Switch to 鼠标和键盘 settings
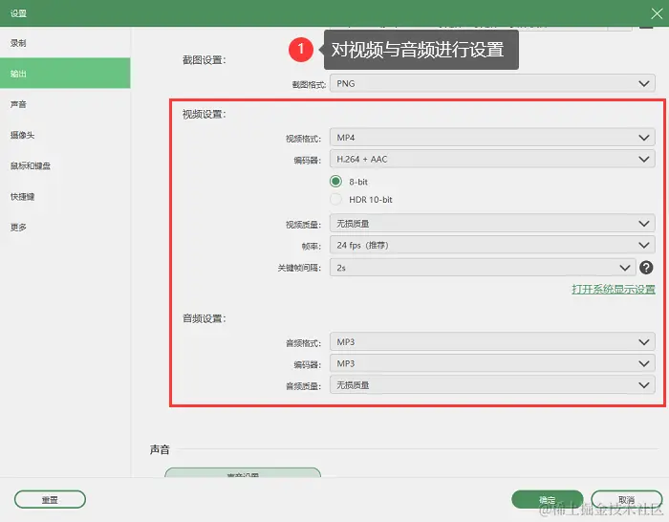This screenshot has width=669, height=522. [65, 165]
